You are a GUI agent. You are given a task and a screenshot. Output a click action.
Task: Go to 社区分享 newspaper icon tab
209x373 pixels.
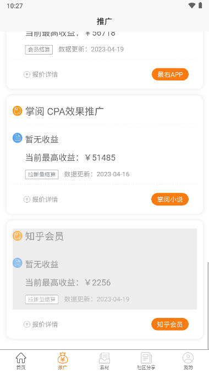pos(146,361)
